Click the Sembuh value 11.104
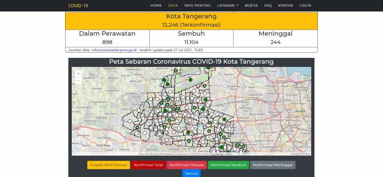383x177 pixels. click(x=191, y=42)
